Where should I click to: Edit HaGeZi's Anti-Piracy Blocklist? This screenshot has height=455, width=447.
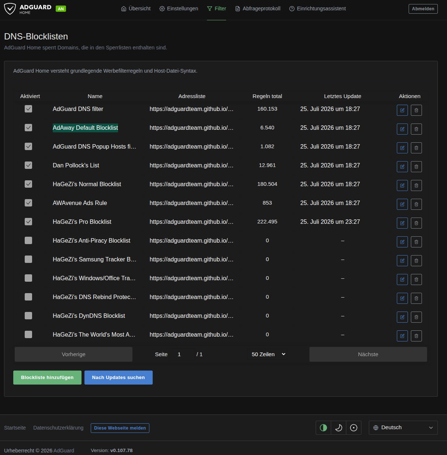coord(402,242)
